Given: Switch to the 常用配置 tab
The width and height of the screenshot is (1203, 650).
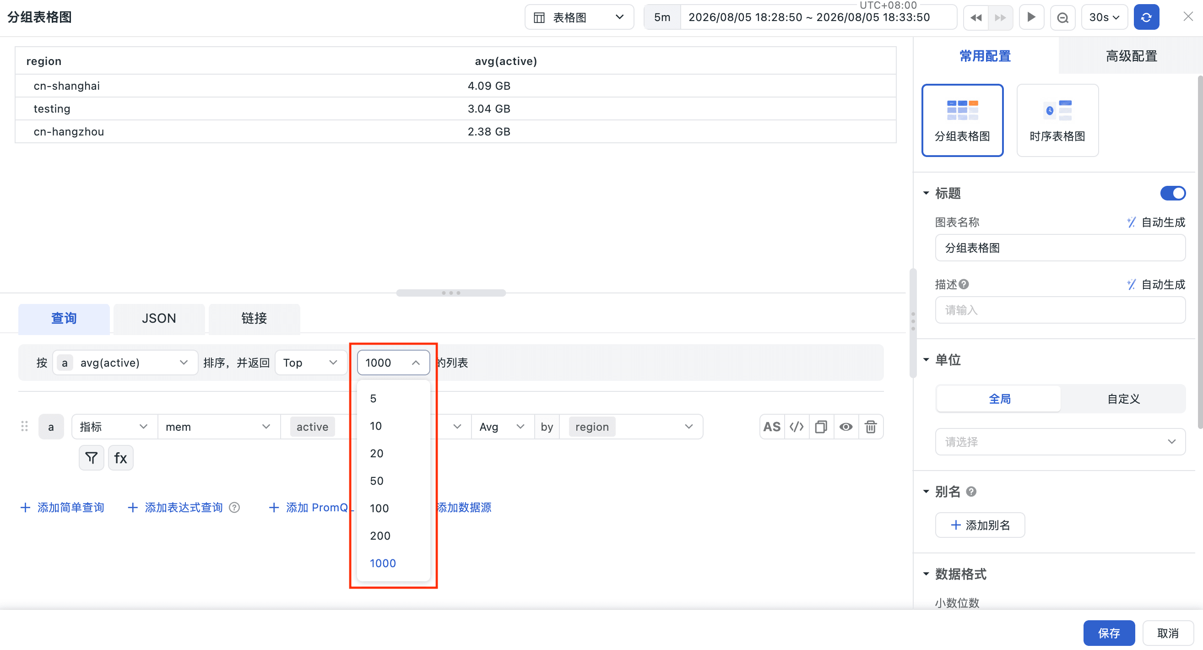Looking at the screenshot, I should point(985,55).
